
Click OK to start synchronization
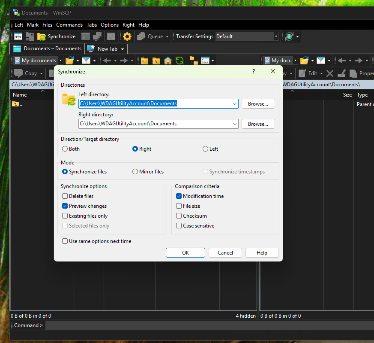(186, 253)
